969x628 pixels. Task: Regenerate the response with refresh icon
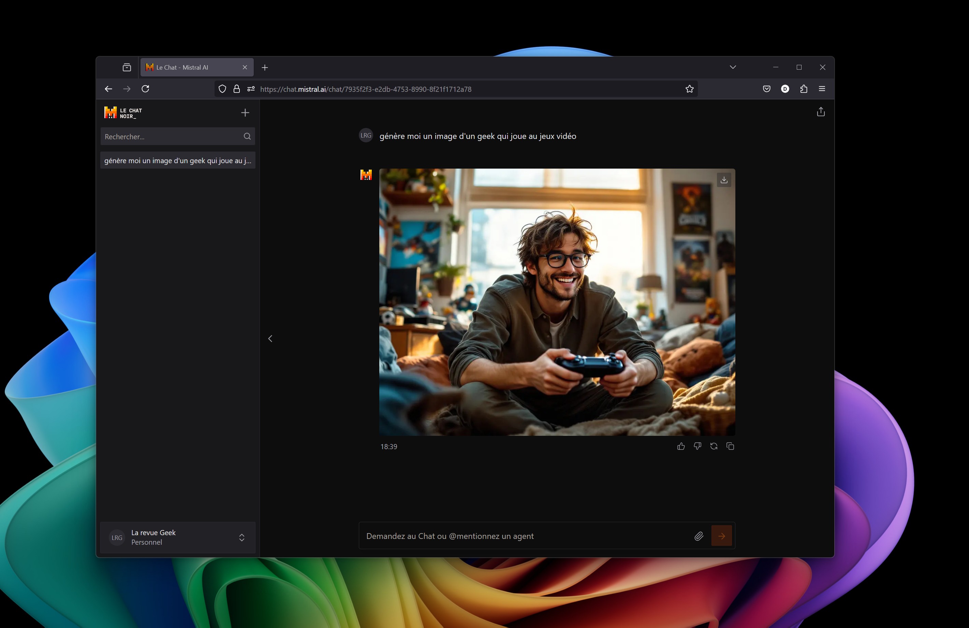714,446
